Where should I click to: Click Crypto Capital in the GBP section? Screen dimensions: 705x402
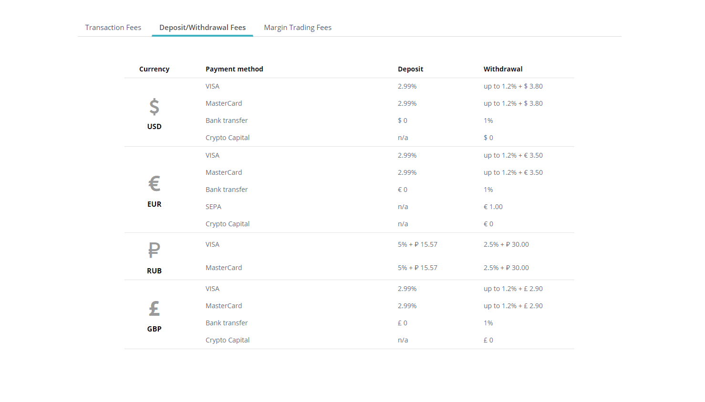[x=228, y=340]
